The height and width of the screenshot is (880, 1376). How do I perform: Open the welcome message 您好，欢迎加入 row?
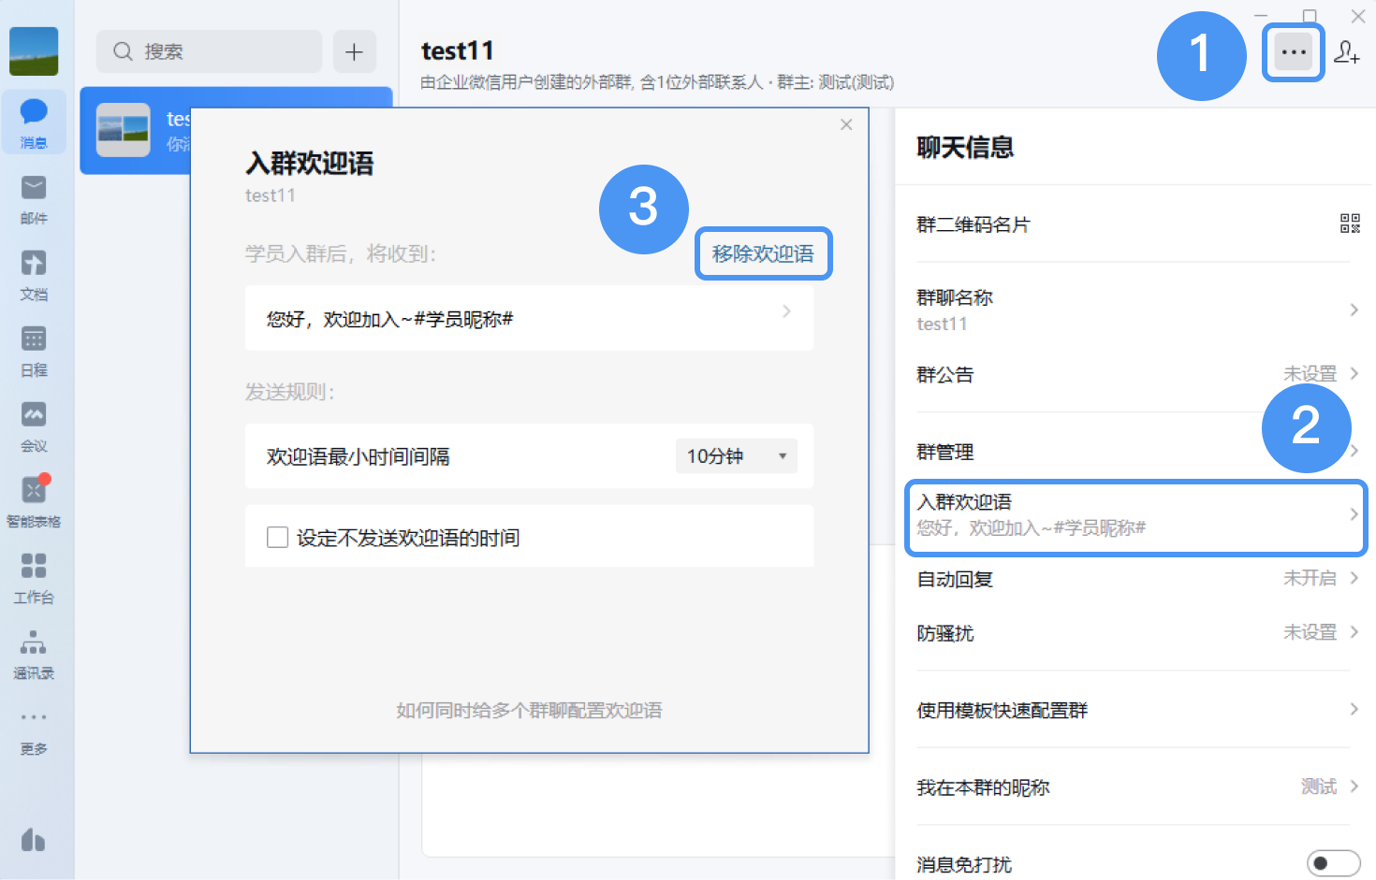[529, 318]
